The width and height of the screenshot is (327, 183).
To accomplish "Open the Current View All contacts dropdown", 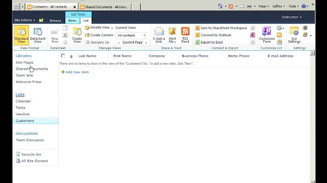I will click(x=131, y=35).
